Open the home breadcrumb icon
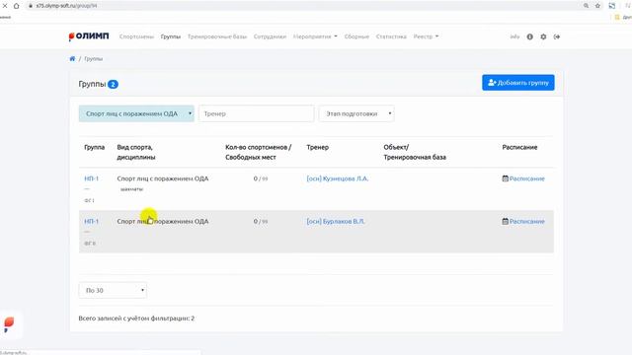Viewport: 632px width, 355px height. (x=72, y=59)
